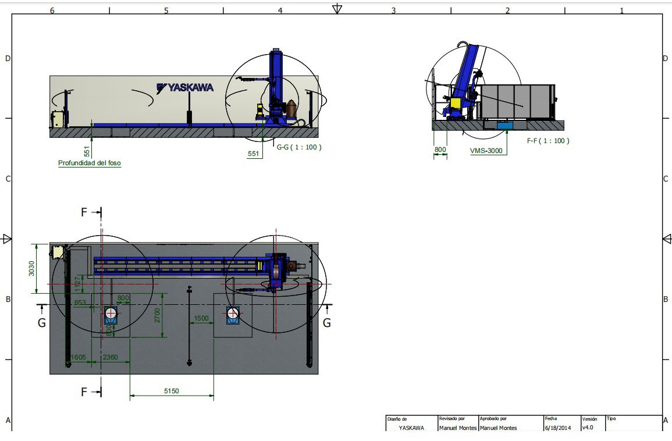The width and height of the screenshot is (672, 441).
Task: Click the date 6/18/2014 in title block
Action: (557, 428)
